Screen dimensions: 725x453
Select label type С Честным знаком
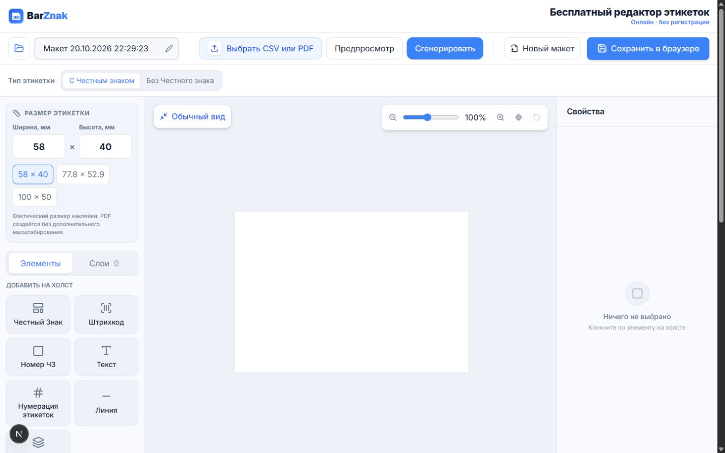click(102, 80)
